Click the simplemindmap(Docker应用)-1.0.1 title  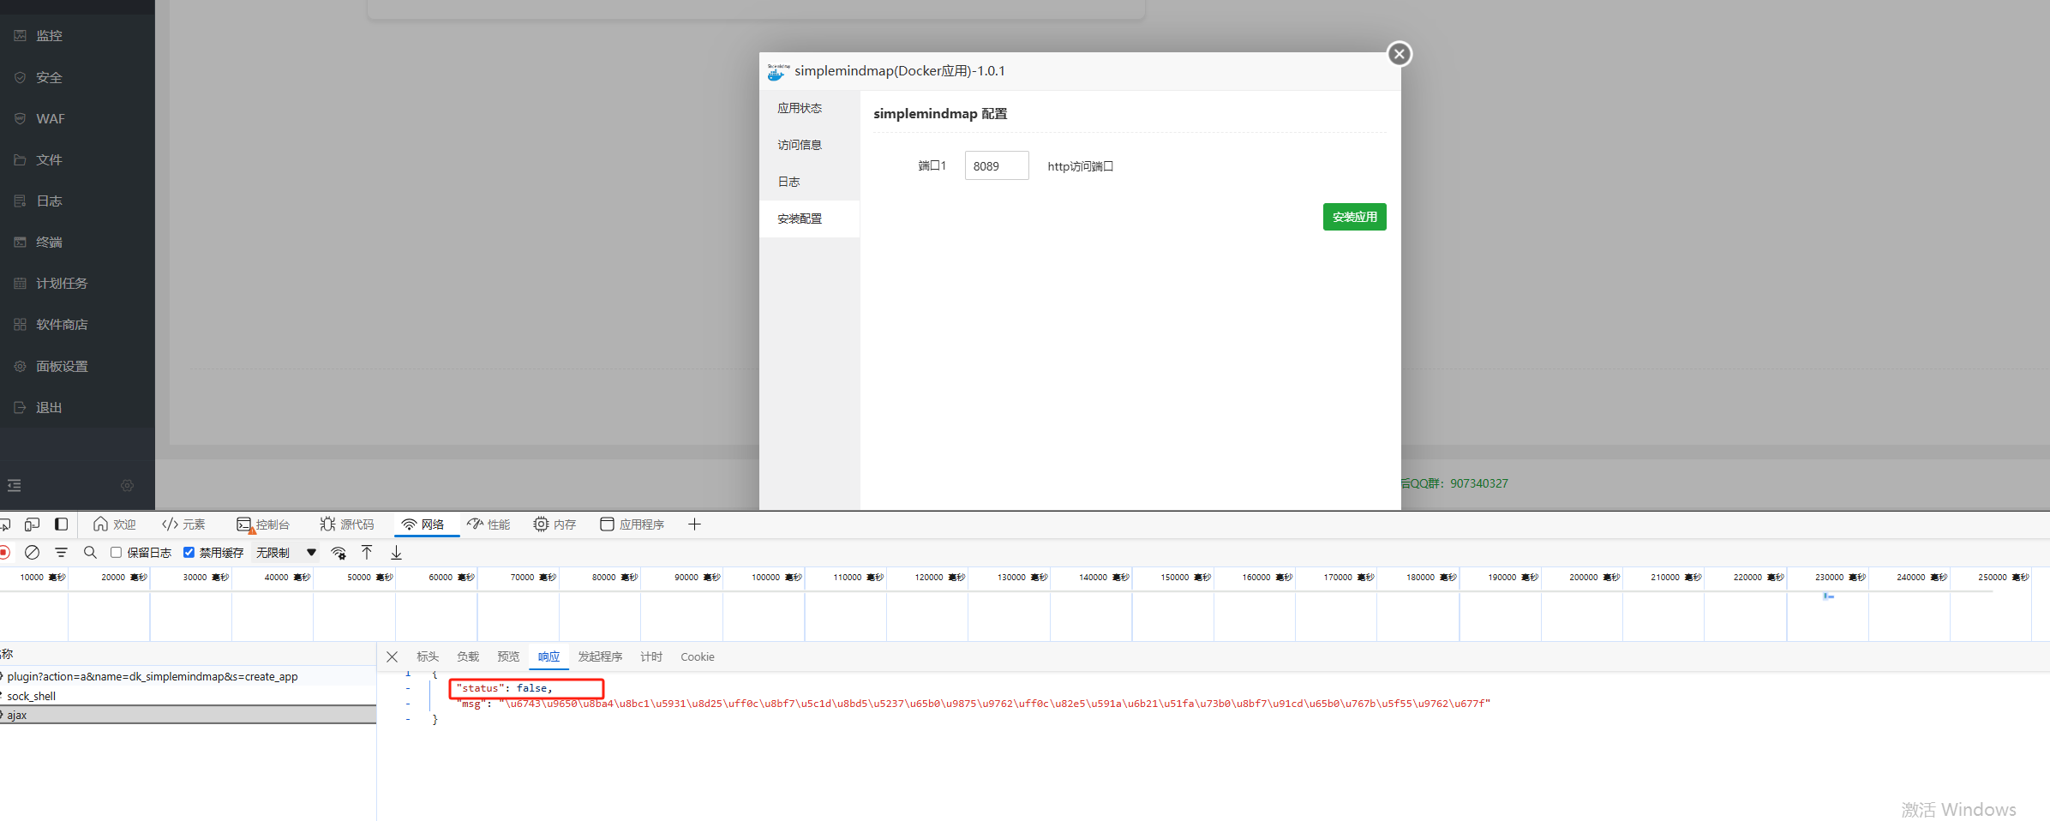click(x=899, y=71)
